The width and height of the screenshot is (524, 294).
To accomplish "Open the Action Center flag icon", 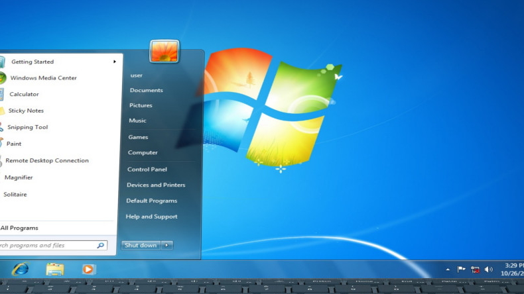I will tap(462, 269).
